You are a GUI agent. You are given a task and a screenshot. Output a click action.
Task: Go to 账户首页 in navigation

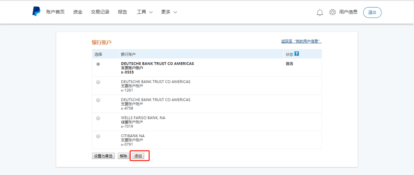click(55, 12)
